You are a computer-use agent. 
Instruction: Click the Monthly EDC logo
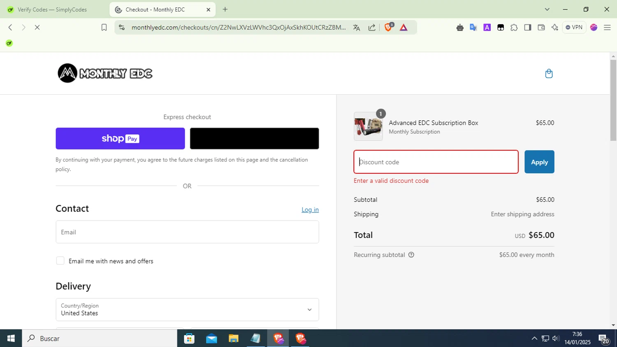click(105, 73)
